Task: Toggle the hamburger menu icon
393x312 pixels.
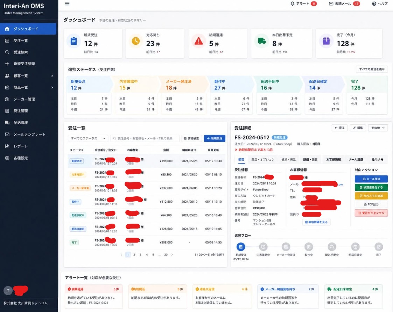Action: click(67, 4)
